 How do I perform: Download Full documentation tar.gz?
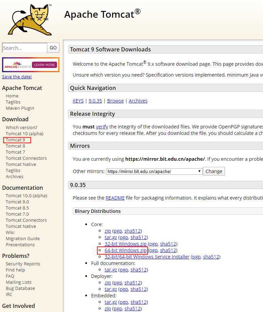111,270
